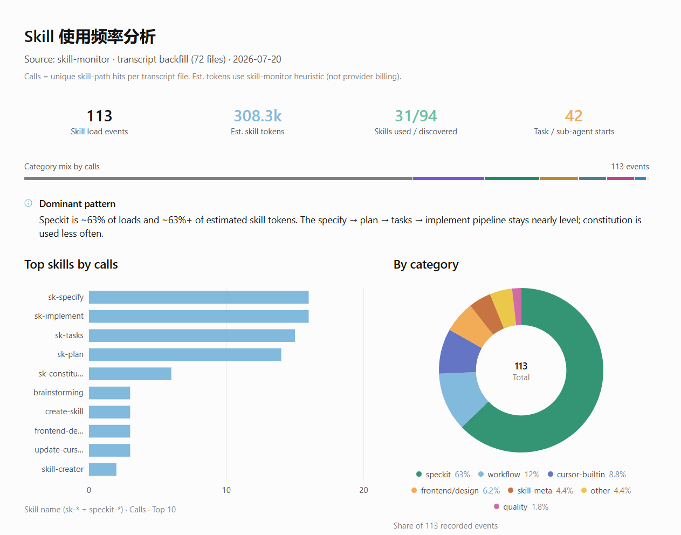This screenshot has height=535, width=681.
Task: Click the 'sk-implement' axis label
Action: (59, 316)
